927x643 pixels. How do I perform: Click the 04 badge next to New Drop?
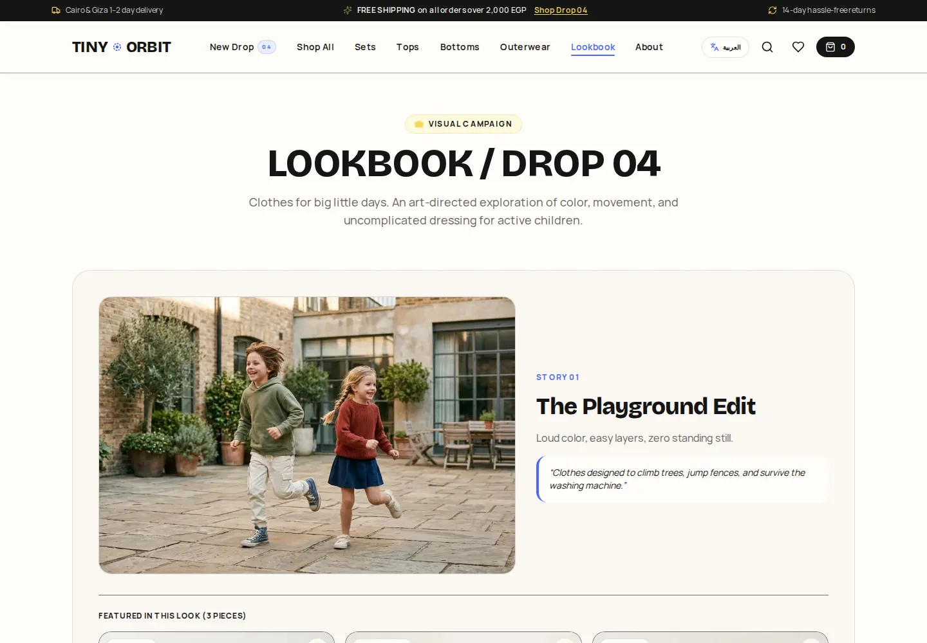click(267, 47)
